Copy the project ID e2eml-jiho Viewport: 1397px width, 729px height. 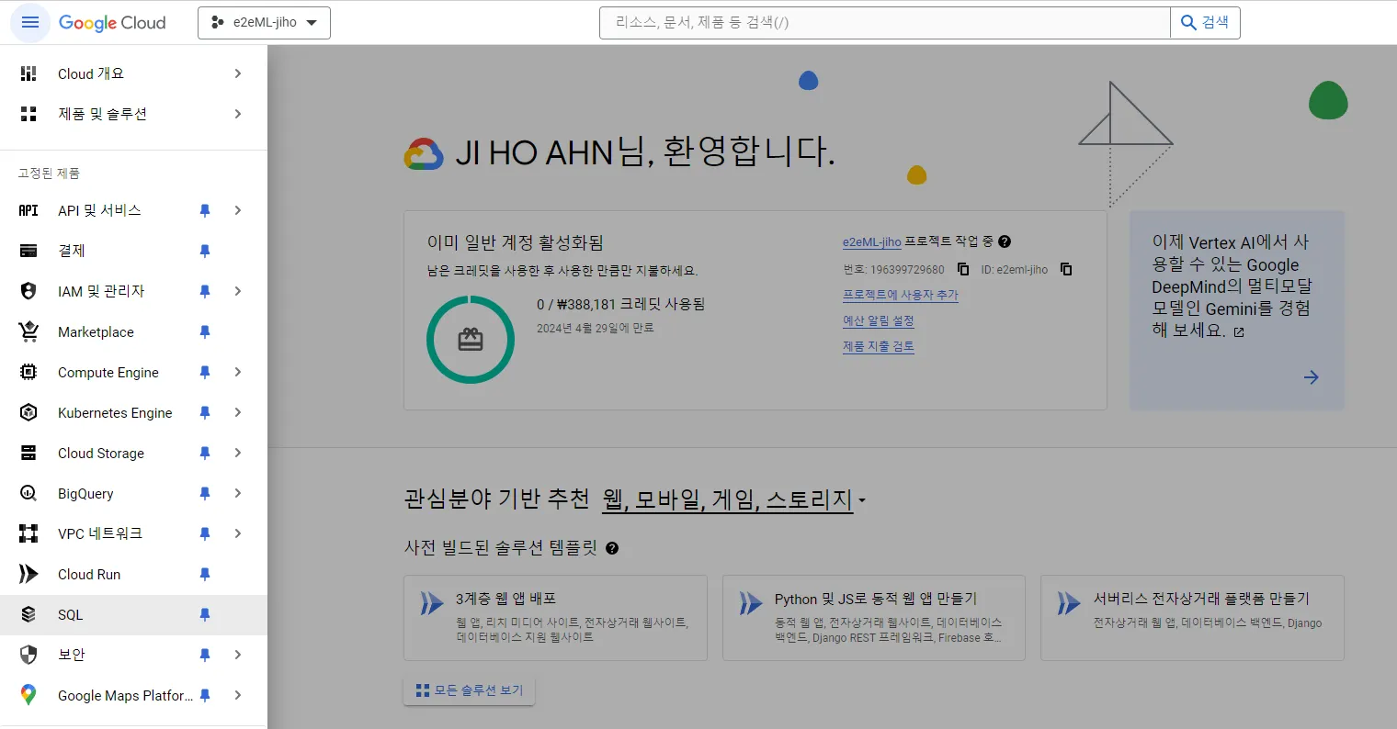(x=1066, y=269)
